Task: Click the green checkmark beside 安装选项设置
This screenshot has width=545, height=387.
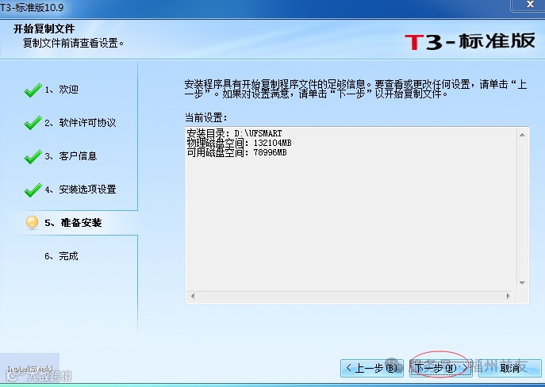Action: pos(33,190)
